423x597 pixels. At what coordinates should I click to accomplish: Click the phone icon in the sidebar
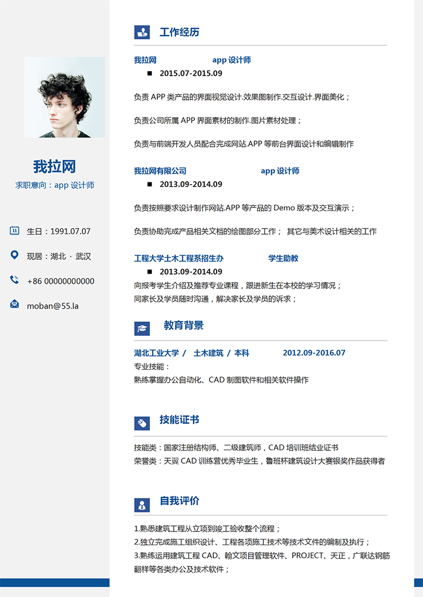point(14,280)
